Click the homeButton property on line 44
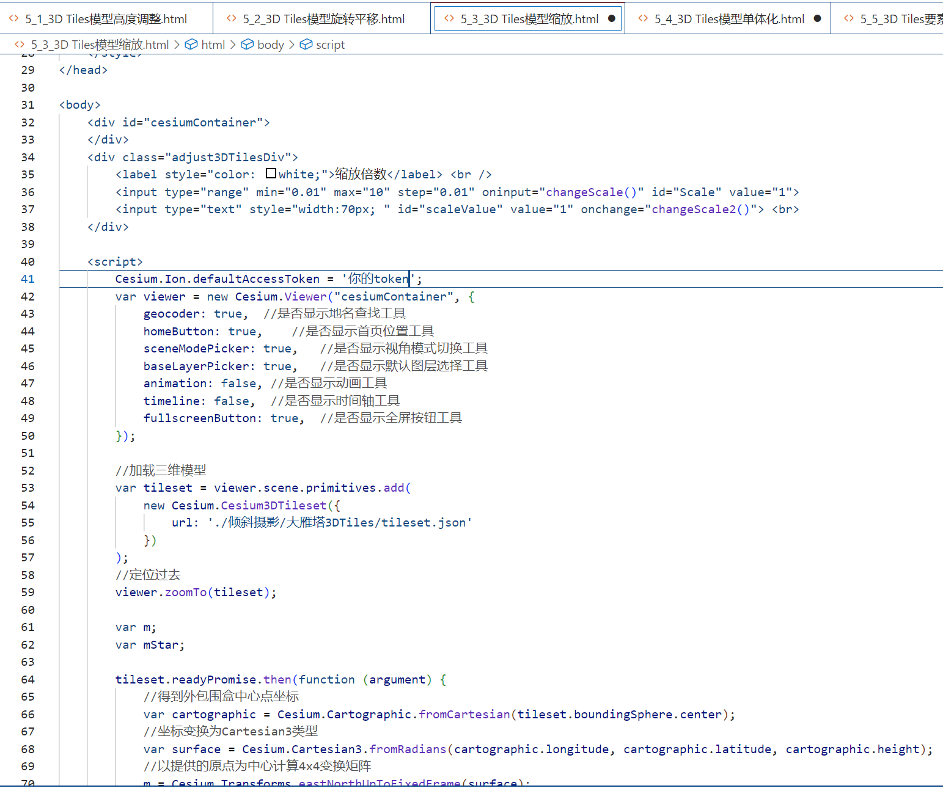The width and height of the screenshot is (943, 791). (x=179, y=332)
